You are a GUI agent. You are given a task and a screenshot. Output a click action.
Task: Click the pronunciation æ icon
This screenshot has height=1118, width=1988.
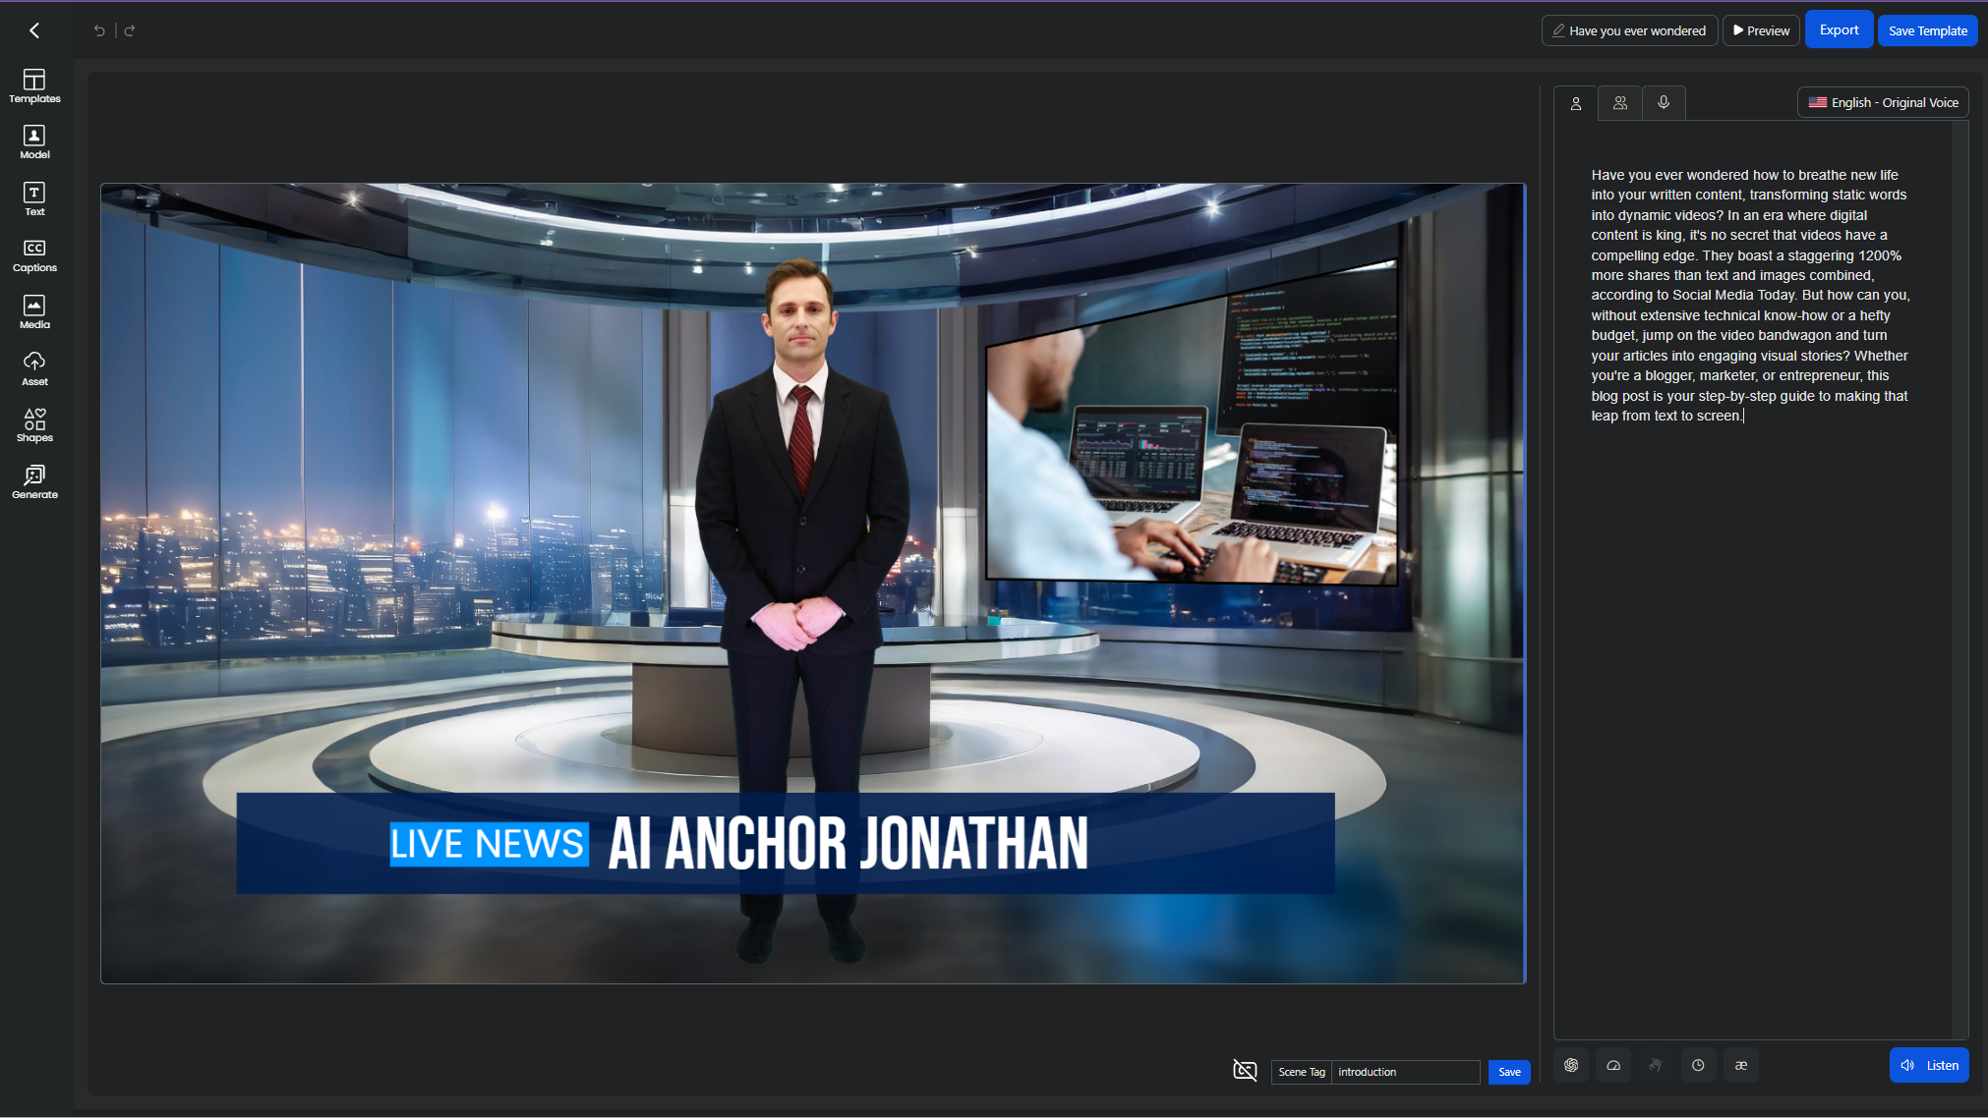[1740, 1065]
